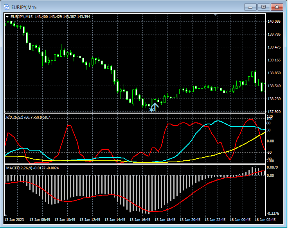Click the EURJPY,M15 title bar text
The height and width of the screenshot is (228, 288).
[x=23, y=7]
